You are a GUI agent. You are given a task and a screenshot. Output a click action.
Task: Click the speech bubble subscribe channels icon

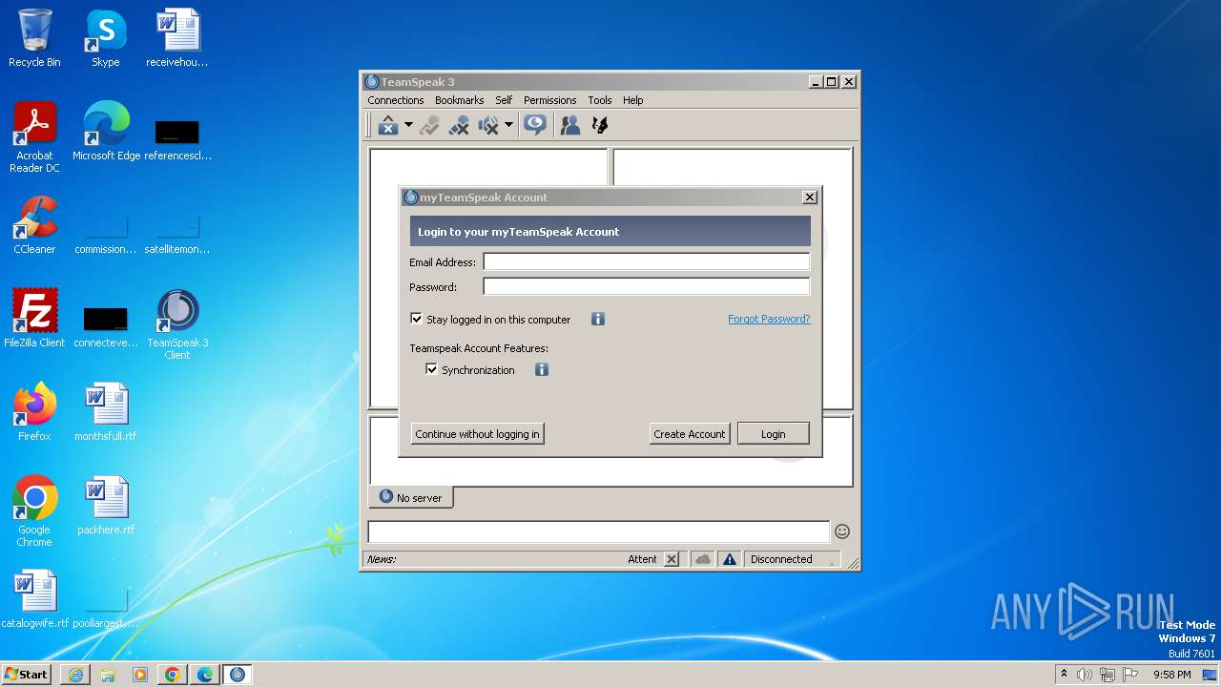coord(535,125)
